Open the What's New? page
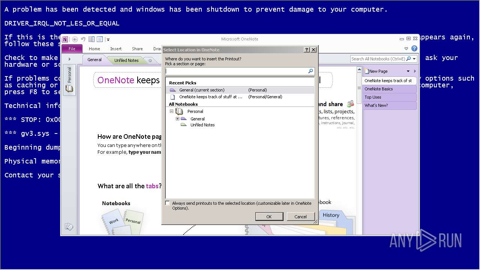Viewport: 480px width, 270px height. pyautogui.click(x=389, y=105)
